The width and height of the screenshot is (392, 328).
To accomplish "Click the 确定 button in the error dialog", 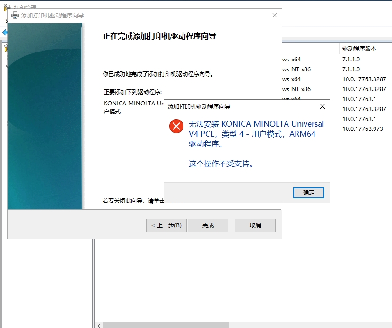I will coord(308,193).
